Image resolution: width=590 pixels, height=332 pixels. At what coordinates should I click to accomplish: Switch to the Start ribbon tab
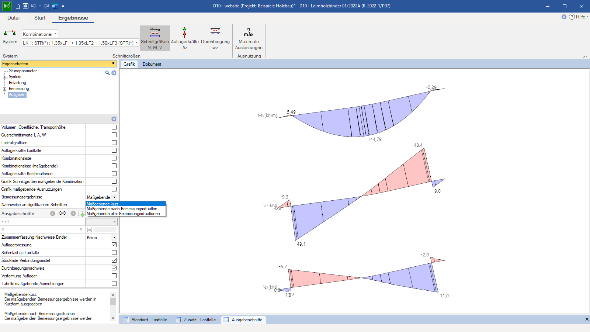coord(40,18)
